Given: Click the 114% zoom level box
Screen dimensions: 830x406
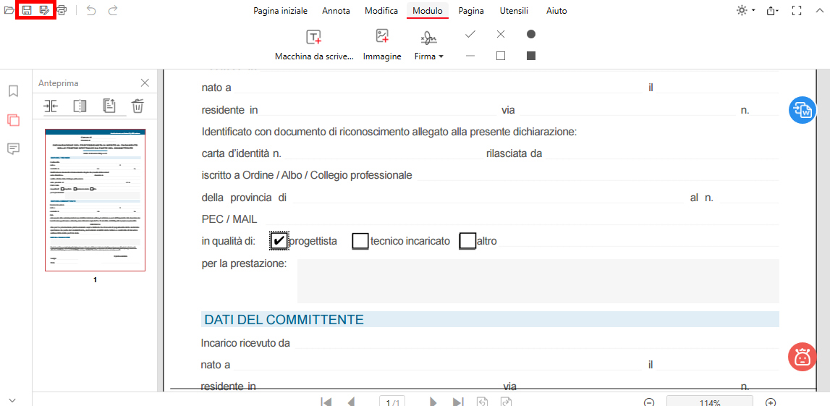Looking at the screenshot, I should click(710, 402).
